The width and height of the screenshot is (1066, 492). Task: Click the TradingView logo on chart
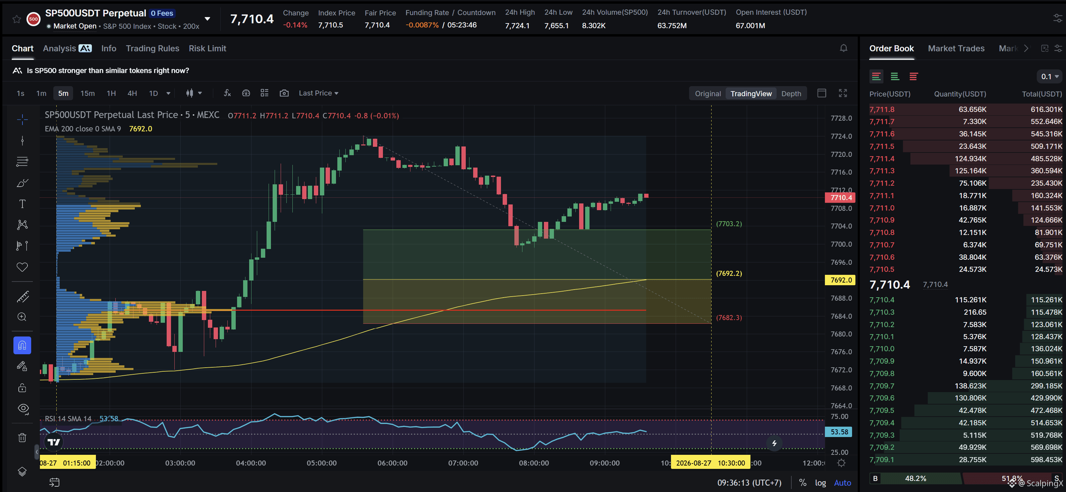coord(54,442)
